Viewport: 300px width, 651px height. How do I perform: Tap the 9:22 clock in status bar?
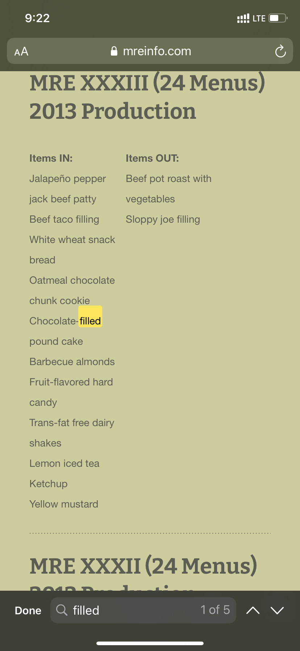[x=37, y=18]
